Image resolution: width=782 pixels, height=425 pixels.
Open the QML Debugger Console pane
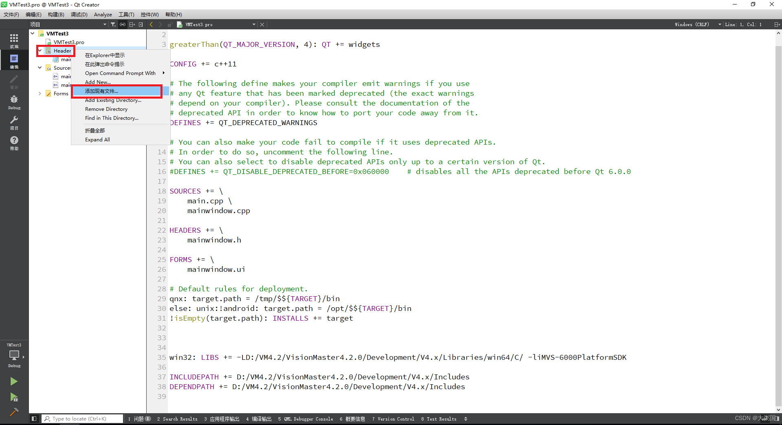tap(305, 419)
